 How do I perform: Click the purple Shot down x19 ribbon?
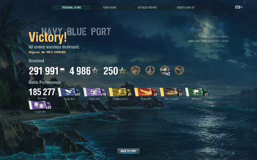coord(95,92)
